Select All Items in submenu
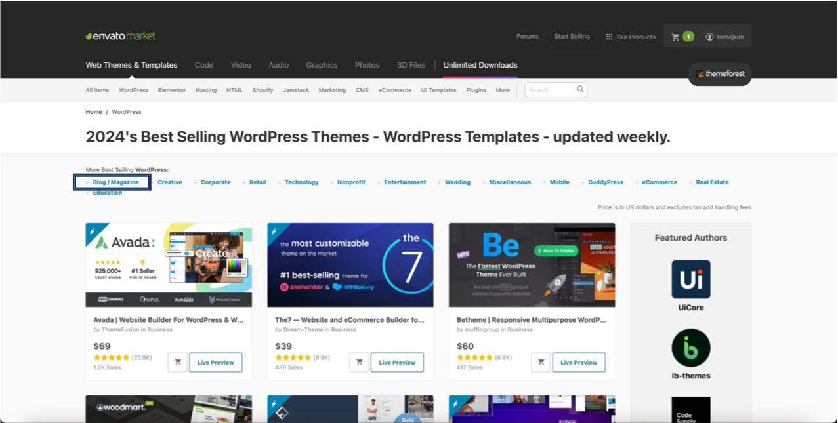Image resolution: width=838 pixels, height=423 pixels. pyautogui.click(x=97, y=90)
